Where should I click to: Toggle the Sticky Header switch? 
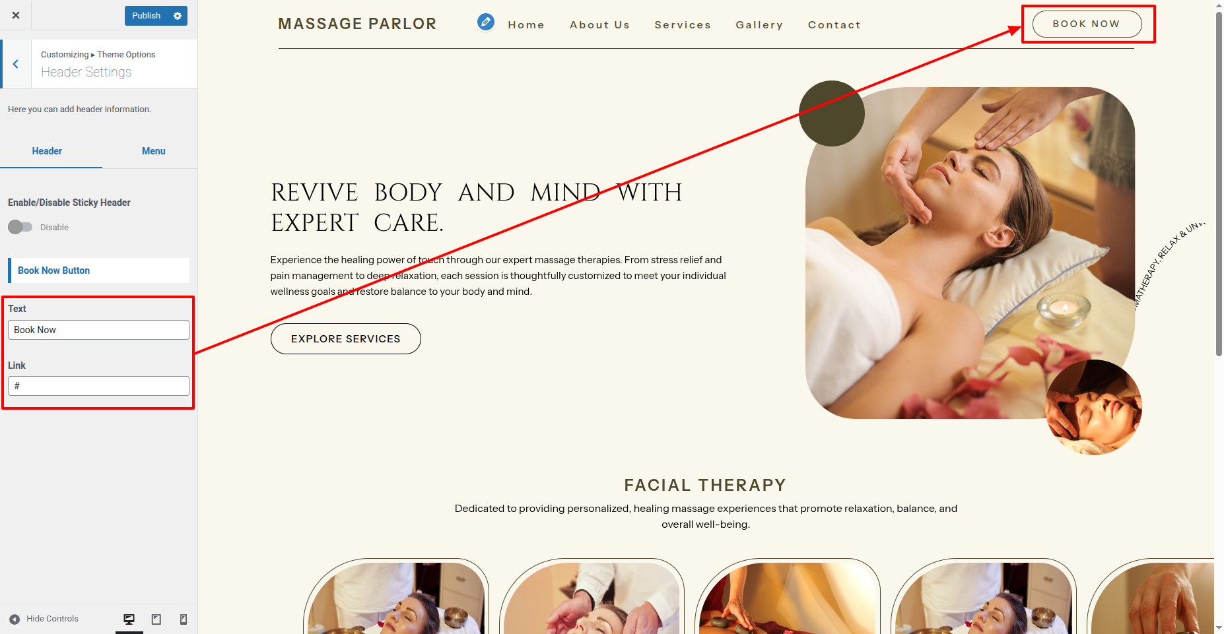coord(20,227)
